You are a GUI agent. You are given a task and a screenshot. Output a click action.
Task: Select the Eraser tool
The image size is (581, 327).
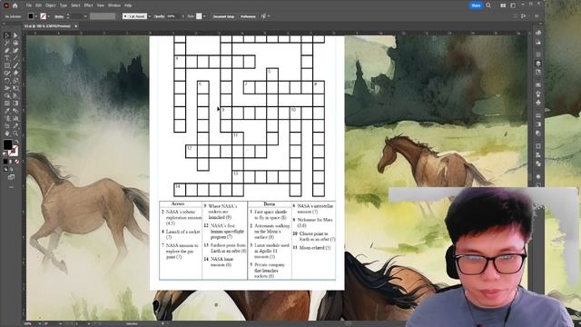15,73
